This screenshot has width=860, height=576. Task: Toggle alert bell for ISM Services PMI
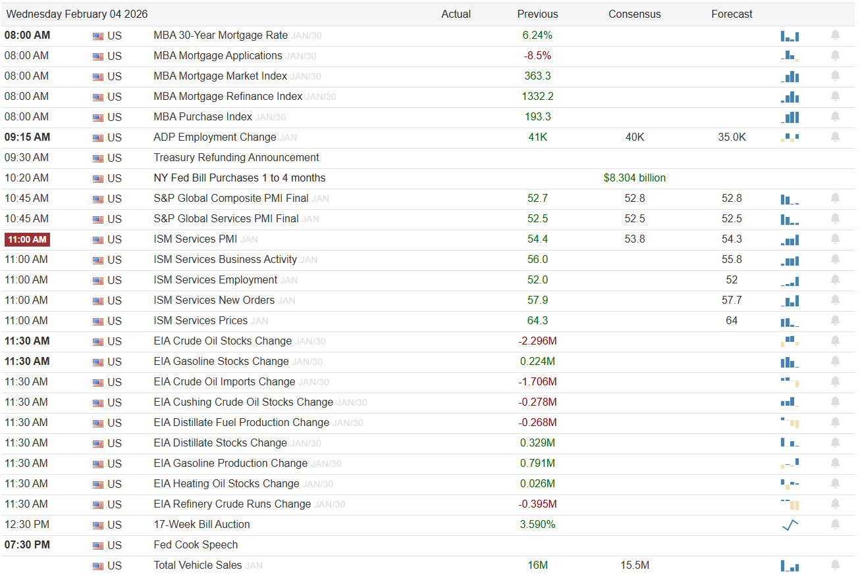click(835, 239)
